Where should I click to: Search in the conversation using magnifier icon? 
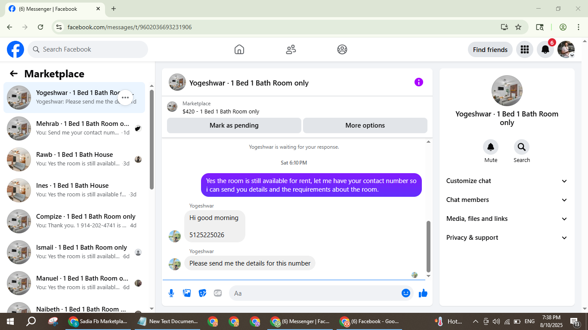point(522,147)
